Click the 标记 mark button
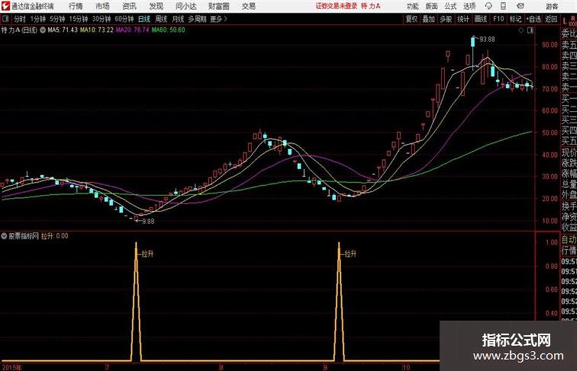The width and height of the screenshot is (577, 371). (x=515, y=19)
